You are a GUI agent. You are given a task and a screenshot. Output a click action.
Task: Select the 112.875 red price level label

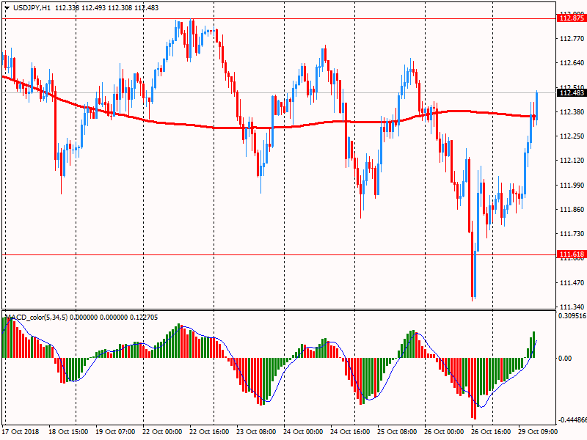[x=572, y=18]
